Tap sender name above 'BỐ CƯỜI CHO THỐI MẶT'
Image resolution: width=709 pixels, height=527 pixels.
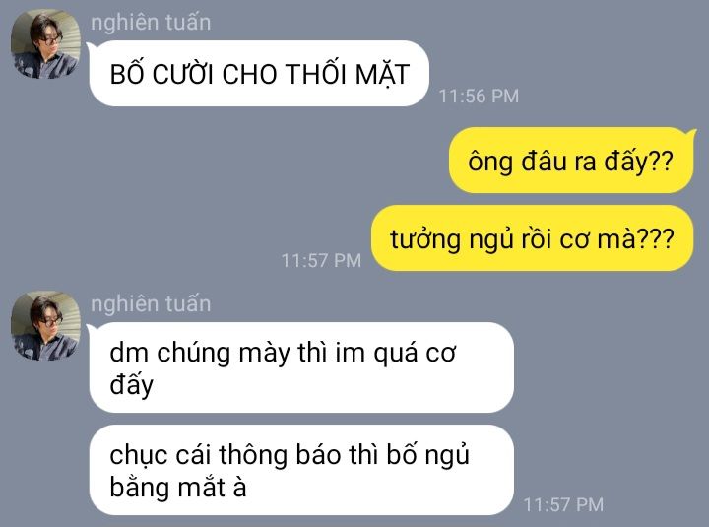tap(151, 23)
